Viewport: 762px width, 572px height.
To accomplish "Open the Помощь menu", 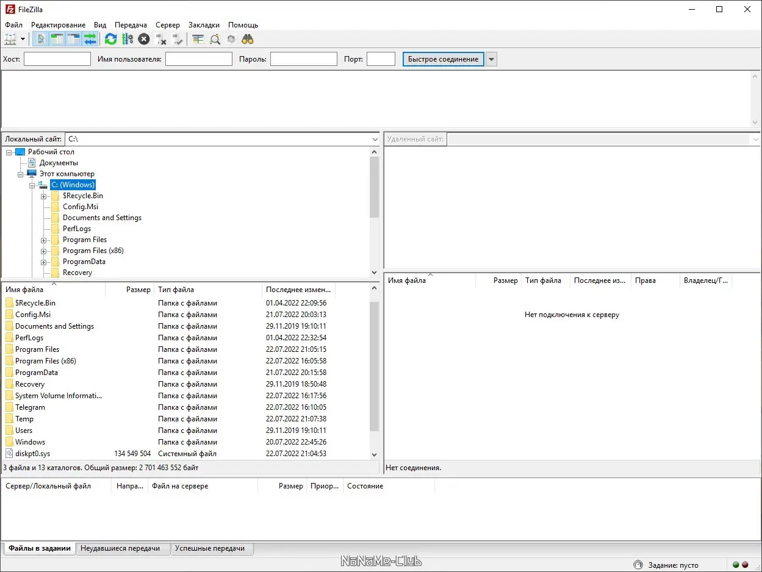I will [243, 25].
